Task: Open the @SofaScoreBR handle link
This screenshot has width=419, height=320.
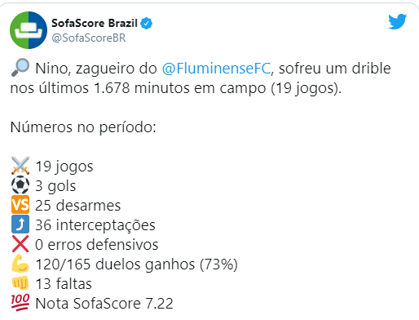Action: [89, 38]
